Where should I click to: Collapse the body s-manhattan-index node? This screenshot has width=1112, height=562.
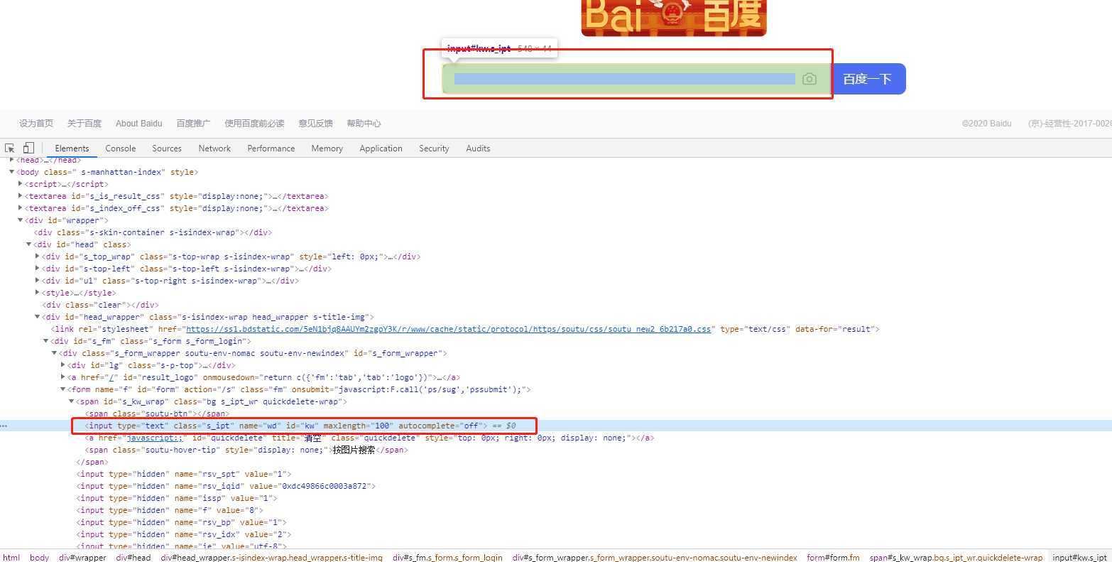[x=11, y=172]
